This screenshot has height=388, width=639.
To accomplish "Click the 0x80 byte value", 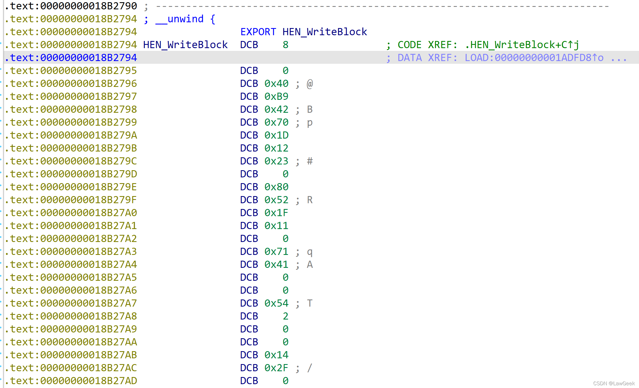I will 276,187.
